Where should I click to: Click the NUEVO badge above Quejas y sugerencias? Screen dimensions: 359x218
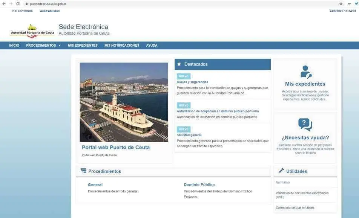pos(184,76)
